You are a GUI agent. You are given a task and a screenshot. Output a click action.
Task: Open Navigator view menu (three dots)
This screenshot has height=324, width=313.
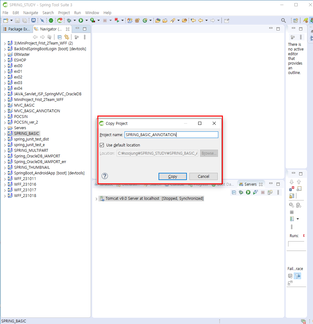point(85,37)
